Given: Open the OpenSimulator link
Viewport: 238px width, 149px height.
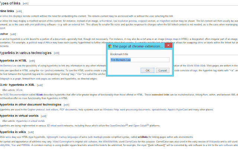Looking at the screenshot, I should (118, 126).
